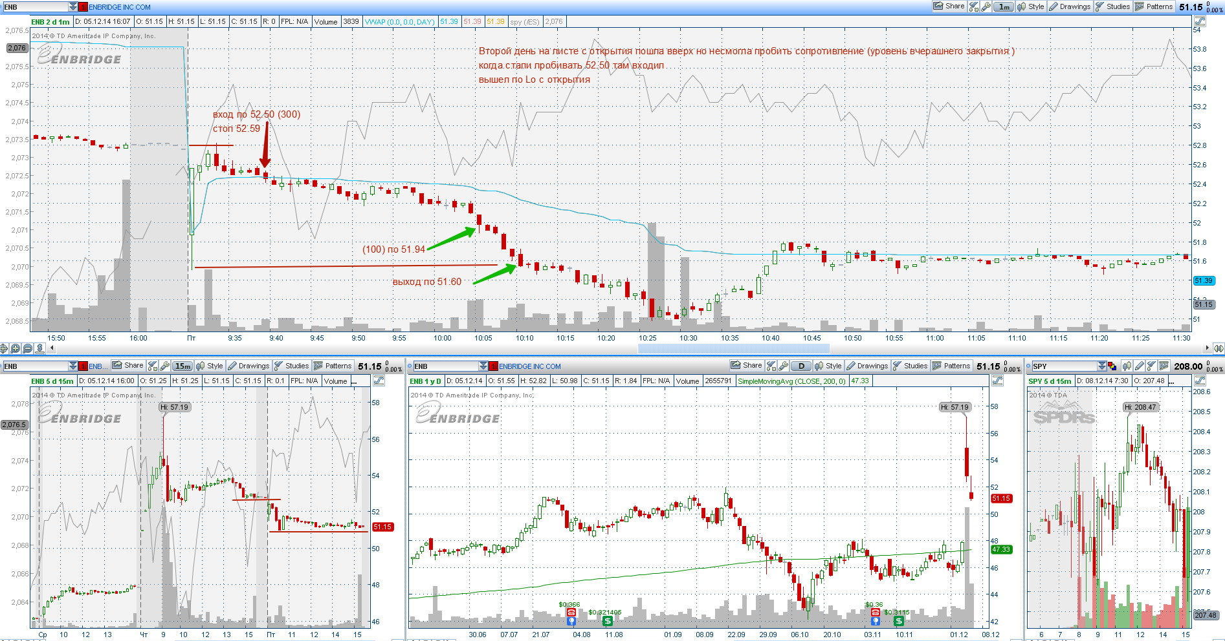Zoom out using magnifier minus icon
This screenshot has height=641, width=1225.
[27, 348]
